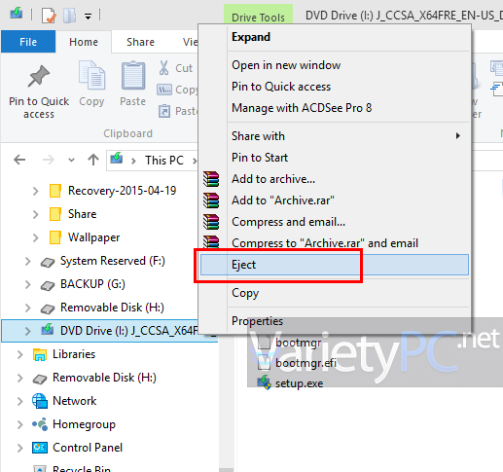Click the BACKUP (G:) drive icon
The image size is (503, 472).
pyautogui.click(x=48, y=285)
